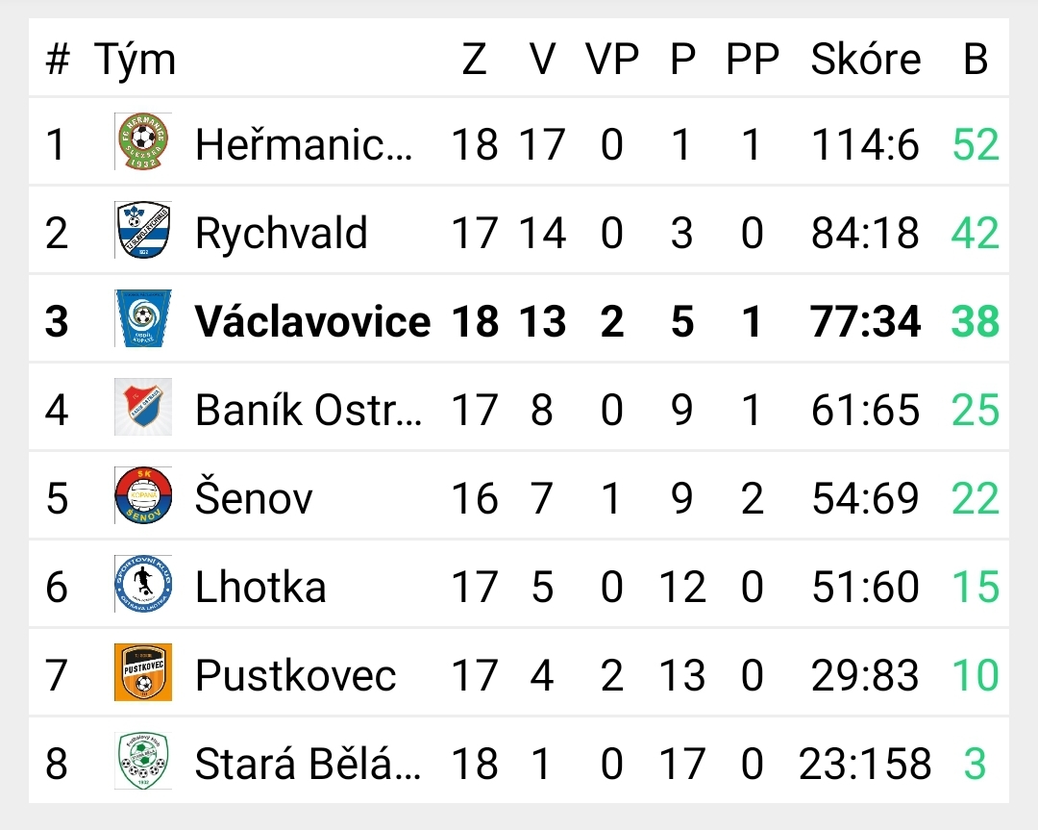This screenshot has width=1038, height=830.
Task: Click the 114:6 score in first row
Action: tap(866, 144)
